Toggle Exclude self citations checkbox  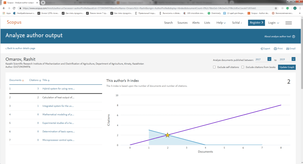(214, 67)
